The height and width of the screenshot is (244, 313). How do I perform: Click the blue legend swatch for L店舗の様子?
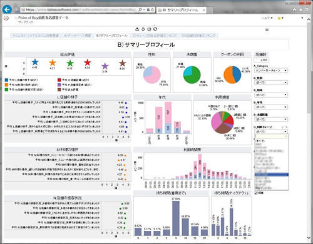click(x=7, y=80)
